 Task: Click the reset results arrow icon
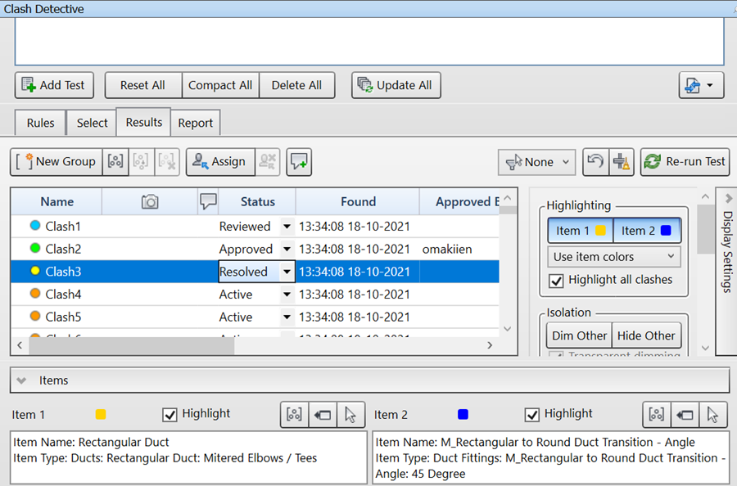[x=595, y=161]
